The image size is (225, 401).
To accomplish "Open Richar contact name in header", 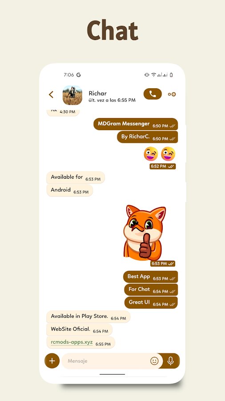I will point(98,94).
